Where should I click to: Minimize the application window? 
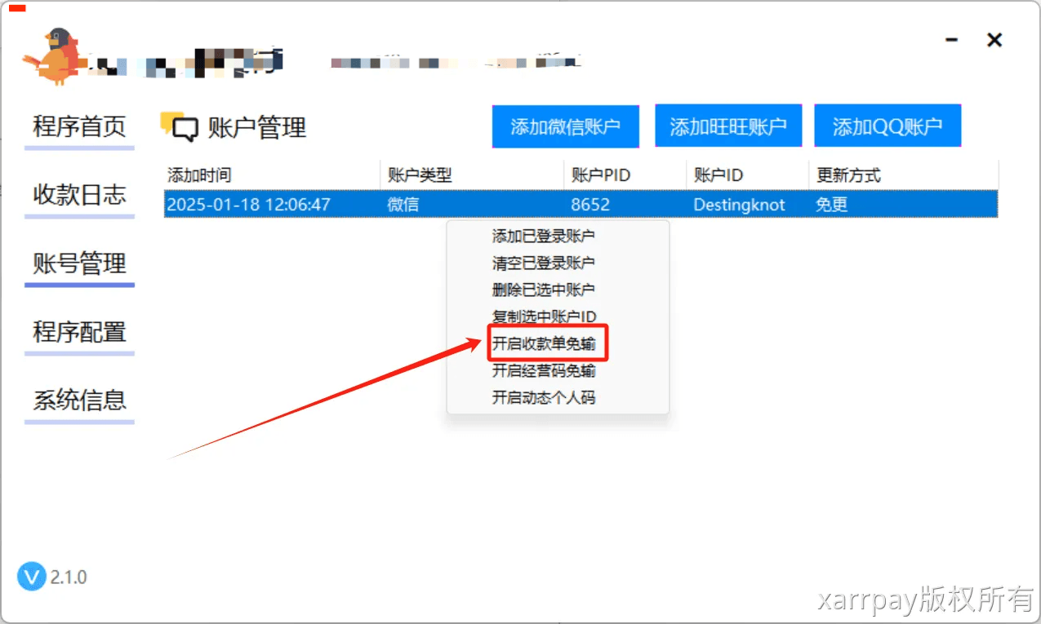(x=952, y=40)
